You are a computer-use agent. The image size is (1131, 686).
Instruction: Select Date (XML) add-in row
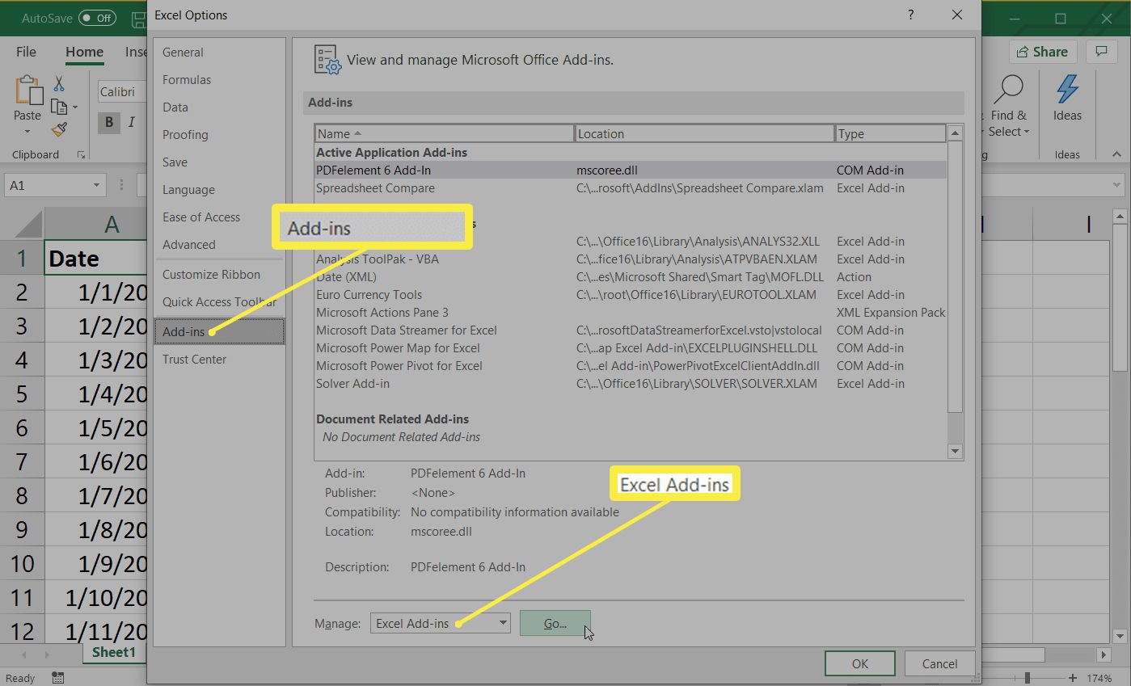[x=630, y=277]
